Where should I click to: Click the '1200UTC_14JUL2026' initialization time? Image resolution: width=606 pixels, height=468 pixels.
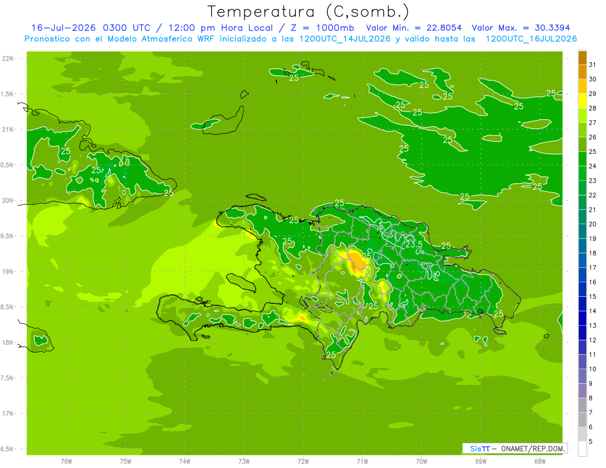(345, 39)
